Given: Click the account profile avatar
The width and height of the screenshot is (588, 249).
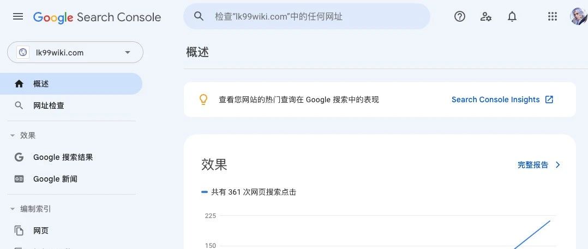Looking at the screenshot, I should 578,16.
